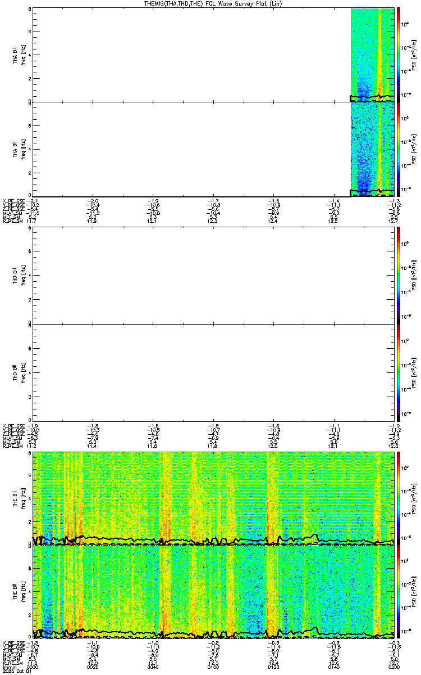Click the time label 0040 on bottom axis
The height and width of the screenshot is (675, 421).
tap(154, 667)
